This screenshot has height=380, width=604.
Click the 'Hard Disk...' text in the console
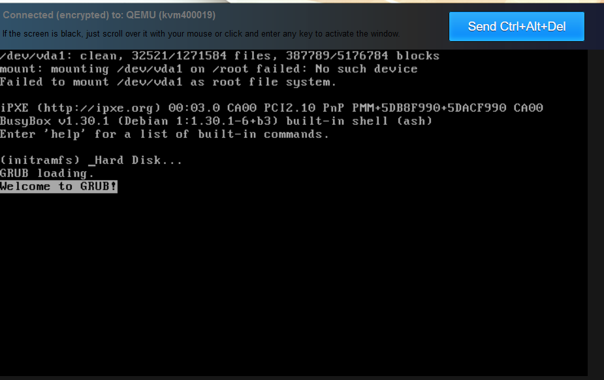[138, 161]
